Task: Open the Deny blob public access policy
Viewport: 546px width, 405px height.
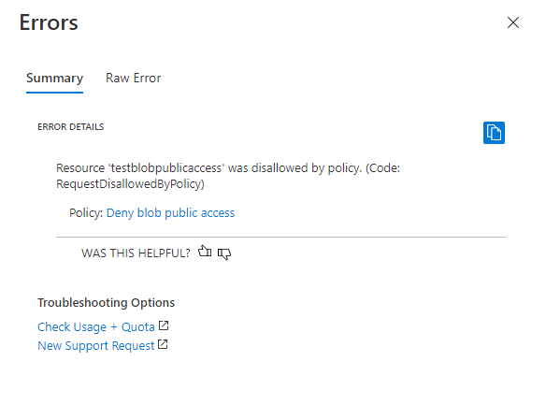Action: point(170,212)
